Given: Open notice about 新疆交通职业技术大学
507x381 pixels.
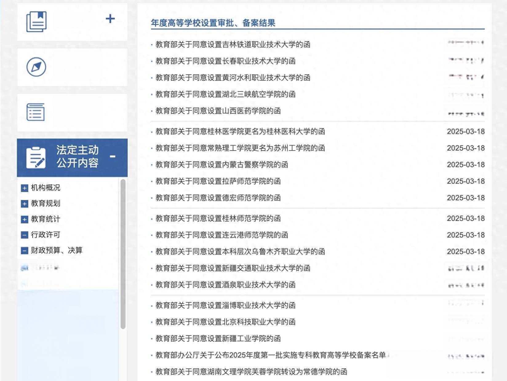Looking at the screenshot, I should coord(233,268).
